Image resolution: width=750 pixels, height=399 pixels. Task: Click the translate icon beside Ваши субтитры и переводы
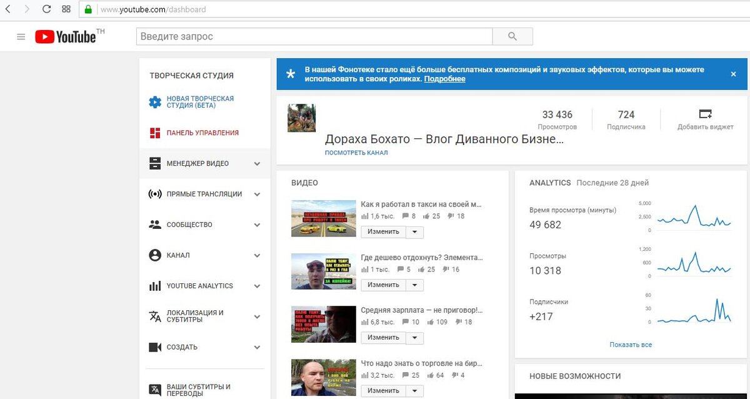[x=155, y=390]
